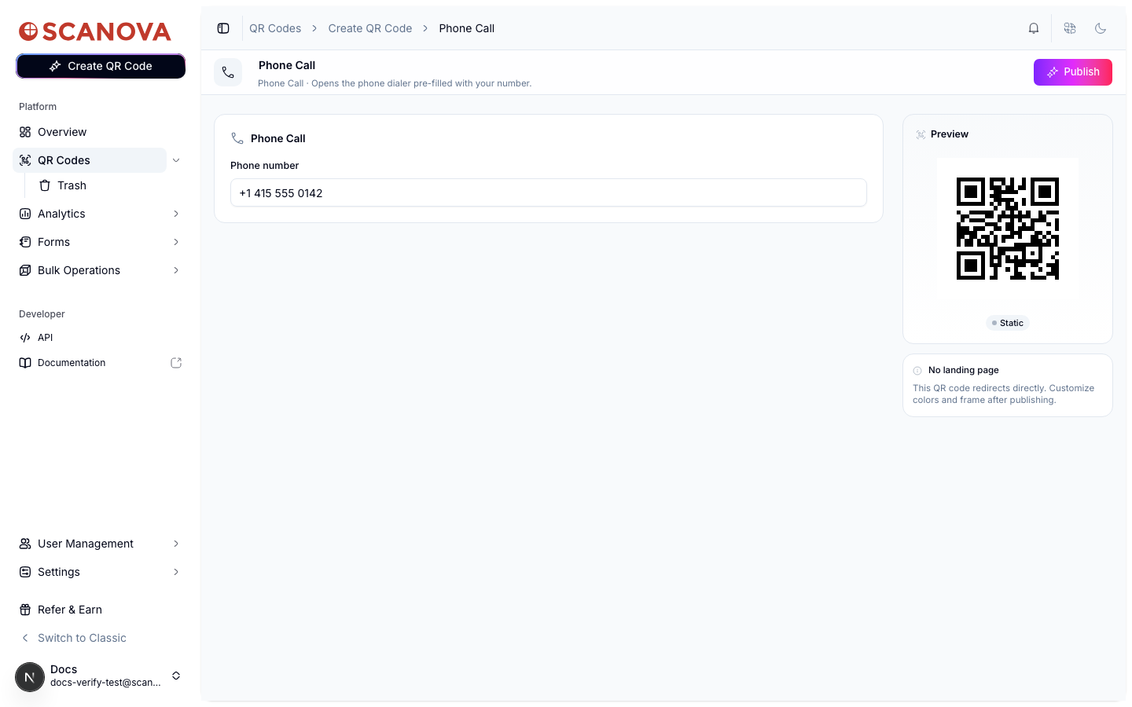Viewport: 1132px width, 707px height.
Task: Go to Create QR Code breadcrumb
Action: 370,28
